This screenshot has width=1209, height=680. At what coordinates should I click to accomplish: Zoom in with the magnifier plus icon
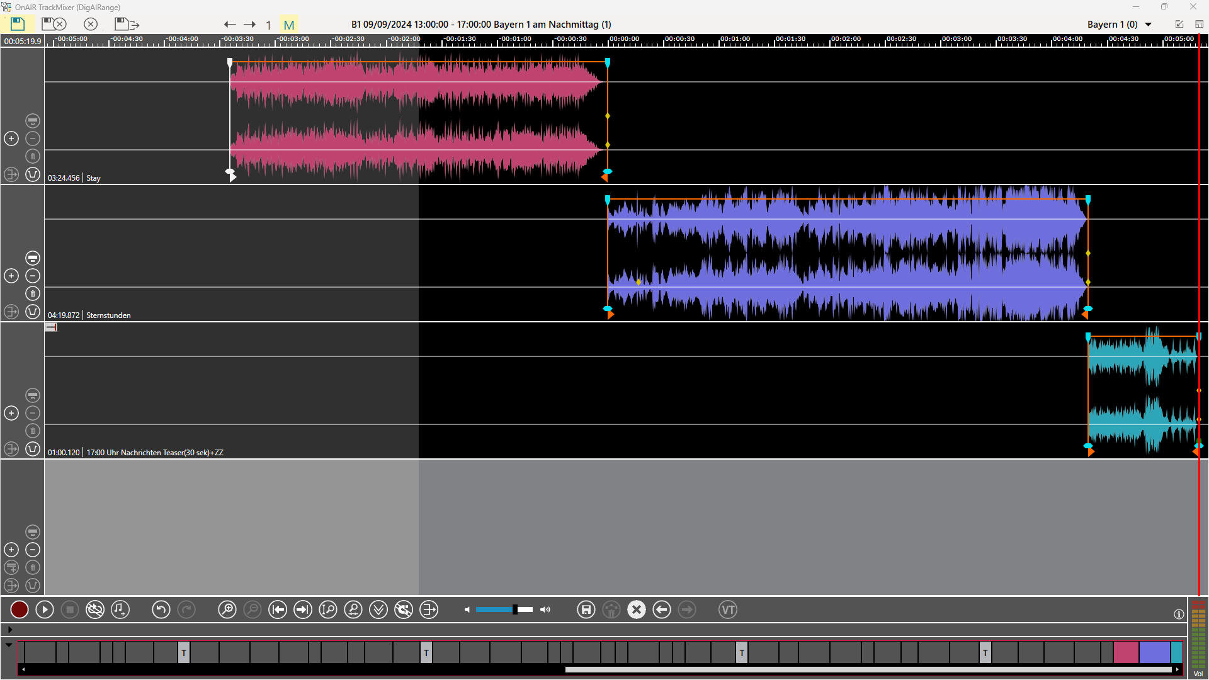[227, 609]
